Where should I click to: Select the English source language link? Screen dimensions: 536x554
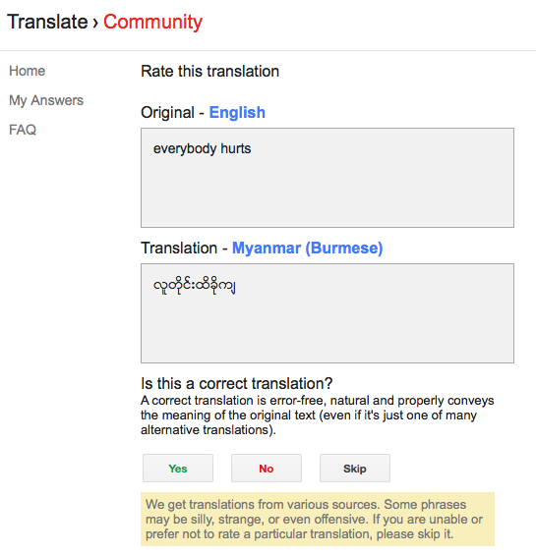(x=237, y=113)
